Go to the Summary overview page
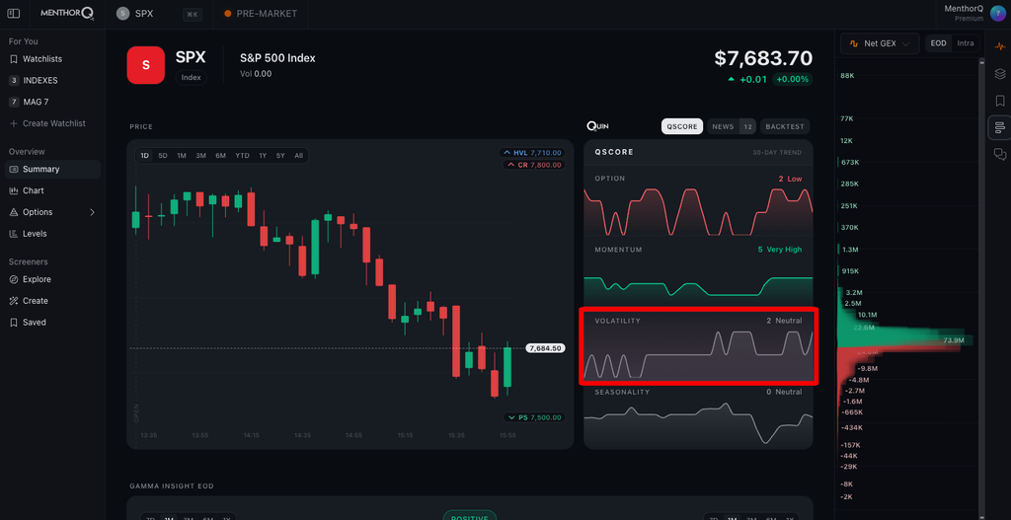The height and width of the screenshot is (520, 1011). tap(53, 170)
